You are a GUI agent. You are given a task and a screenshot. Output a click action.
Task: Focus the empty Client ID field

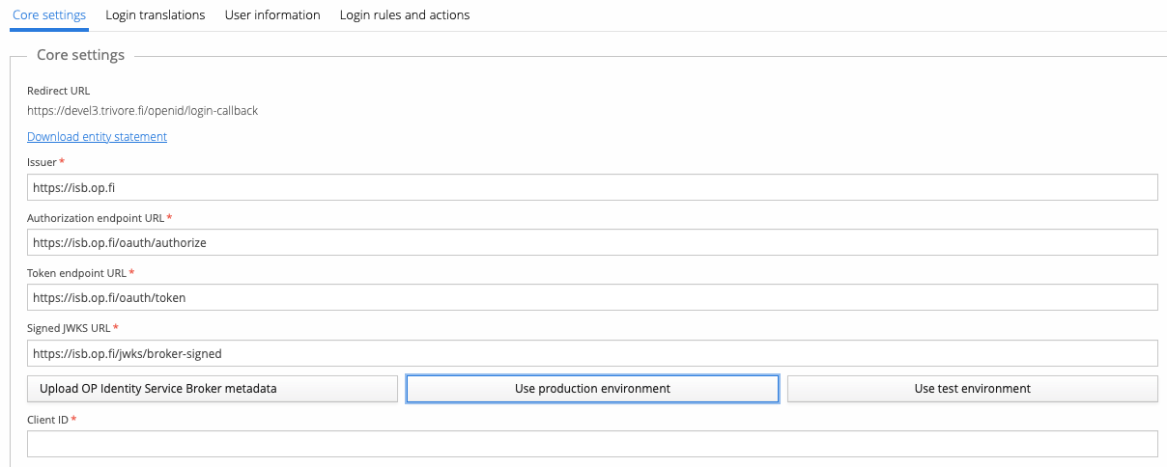click(x=592, y=444)
